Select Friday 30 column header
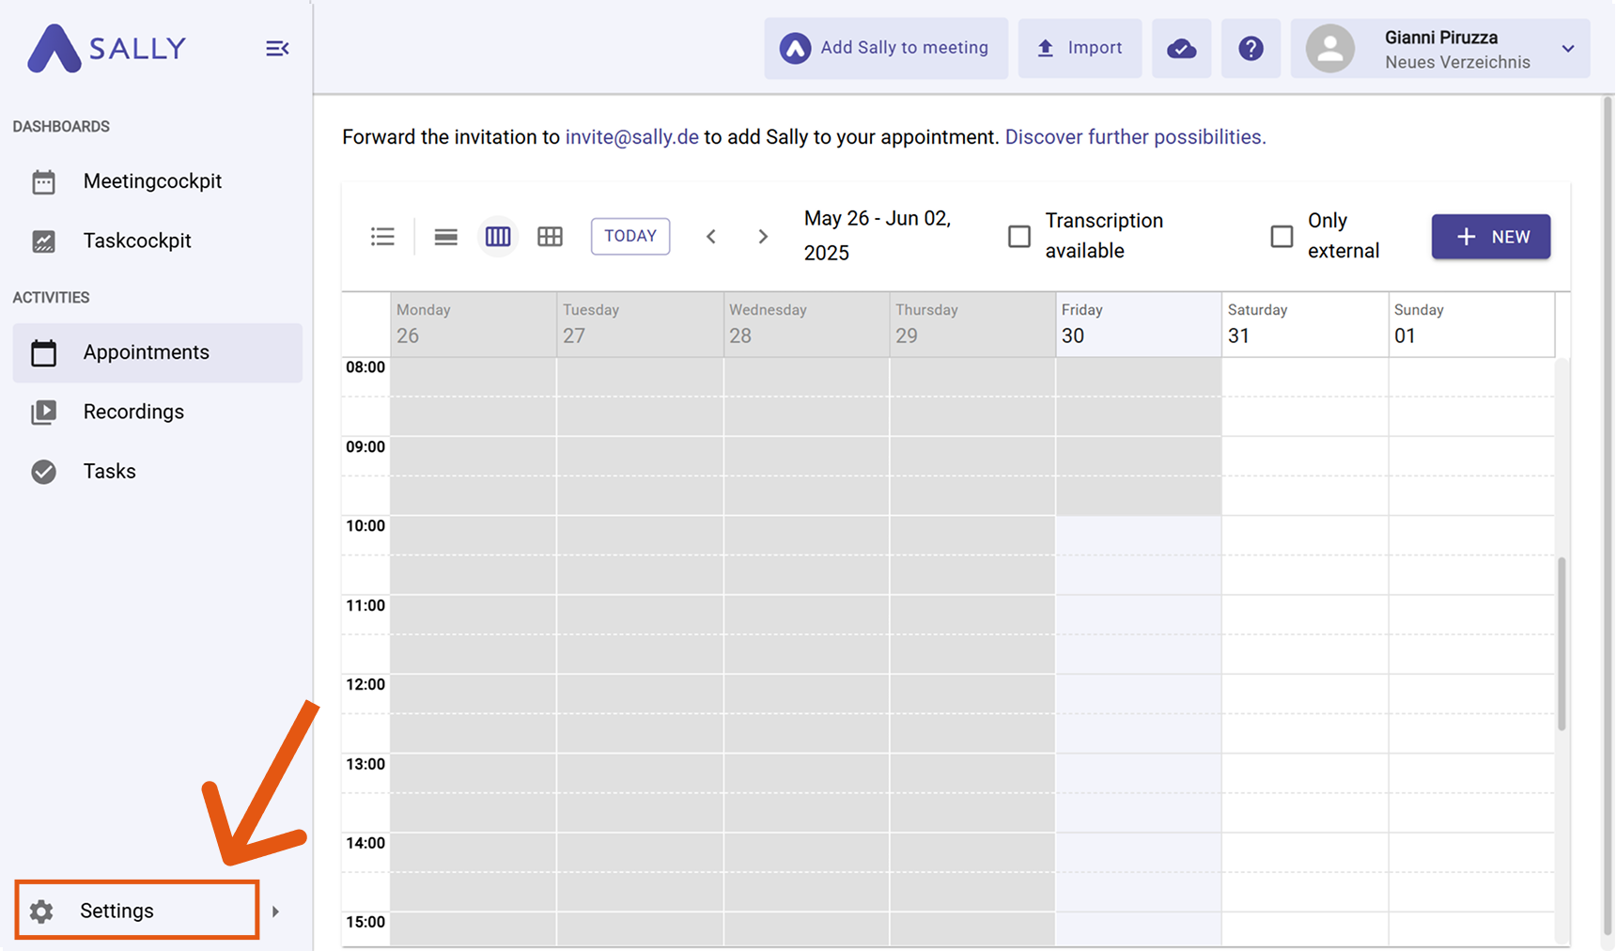This screenshot has width=1616, height=951. tap(1139, 324)
